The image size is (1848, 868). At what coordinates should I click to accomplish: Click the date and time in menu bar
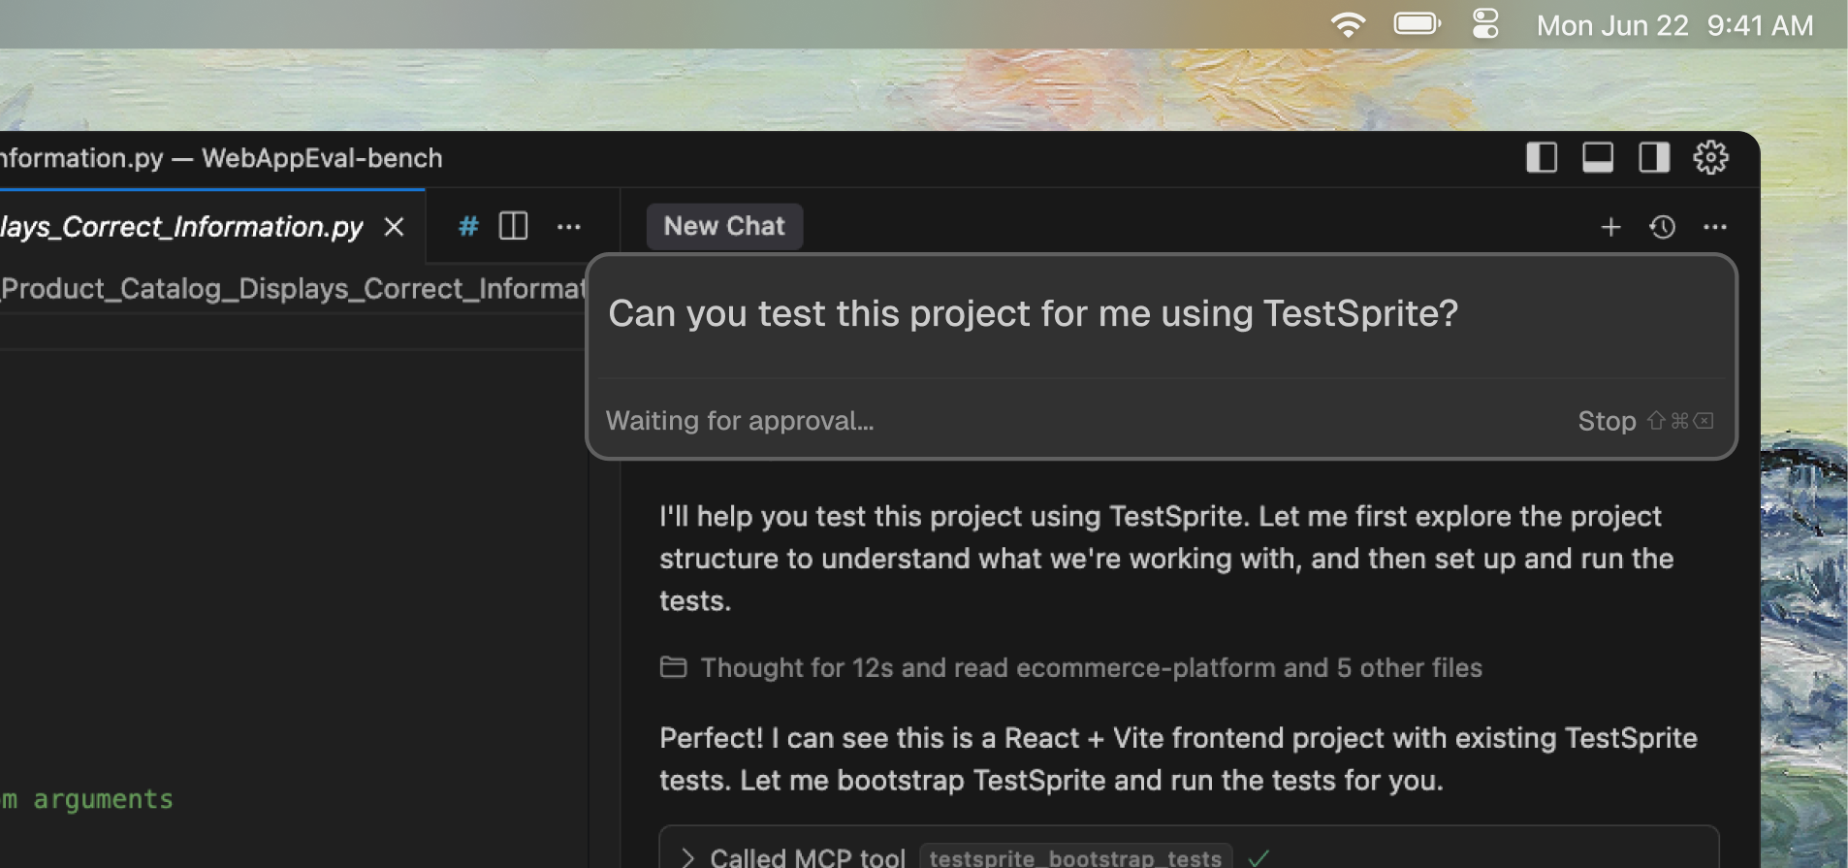pos(1674,25)
